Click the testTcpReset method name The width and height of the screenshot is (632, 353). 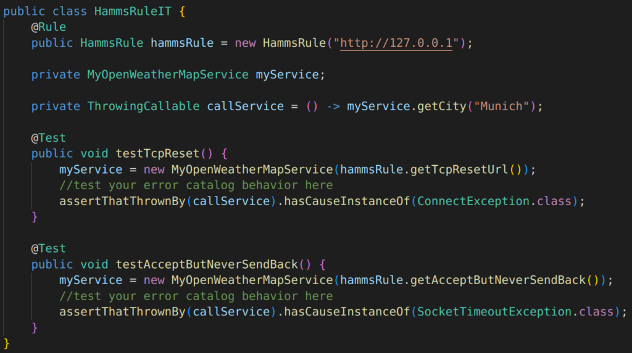tap(157, 153)
